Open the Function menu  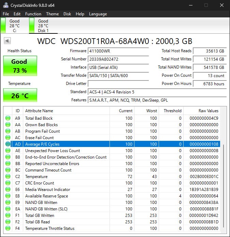[33, 14]
